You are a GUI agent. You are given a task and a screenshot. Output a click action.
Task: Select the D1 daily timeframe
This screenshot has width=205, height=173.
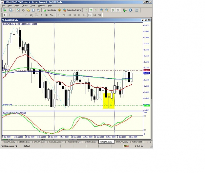tap(90, 15)
